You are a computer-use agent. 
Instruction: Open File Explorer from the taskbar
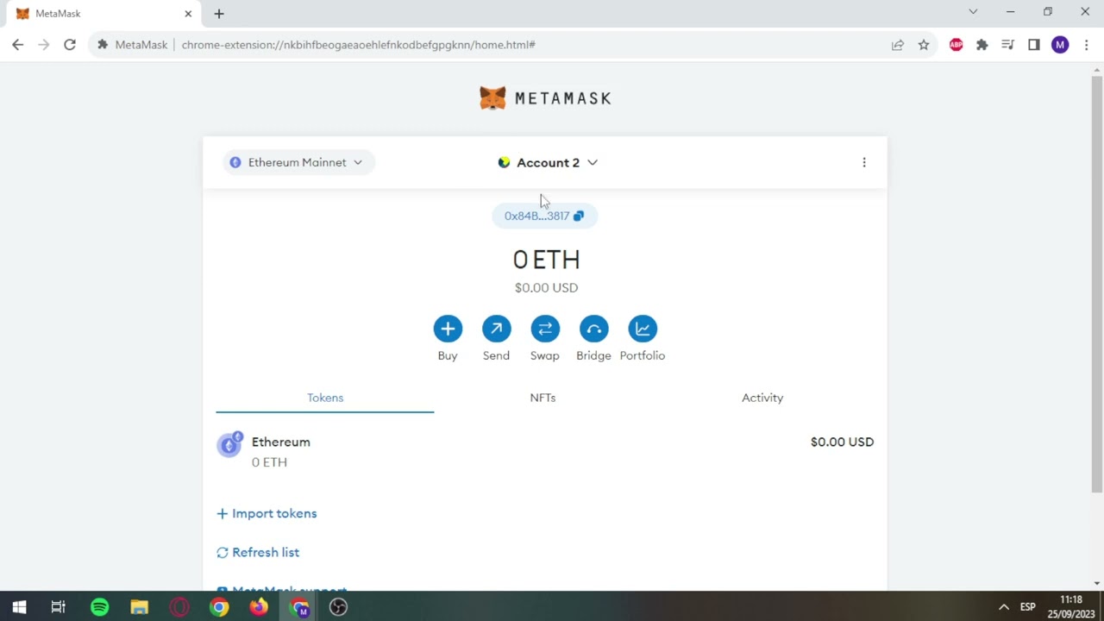[x=140, y=607]
